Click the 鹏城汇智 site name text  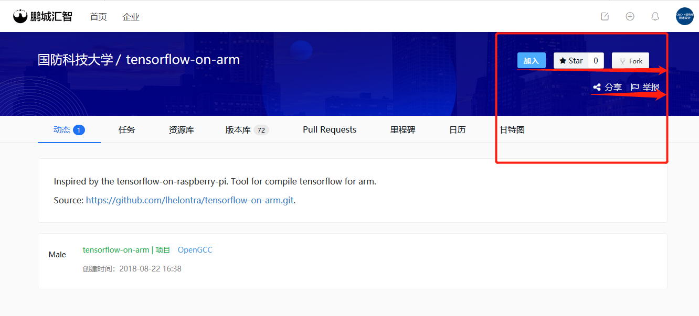tap(51, 17)
